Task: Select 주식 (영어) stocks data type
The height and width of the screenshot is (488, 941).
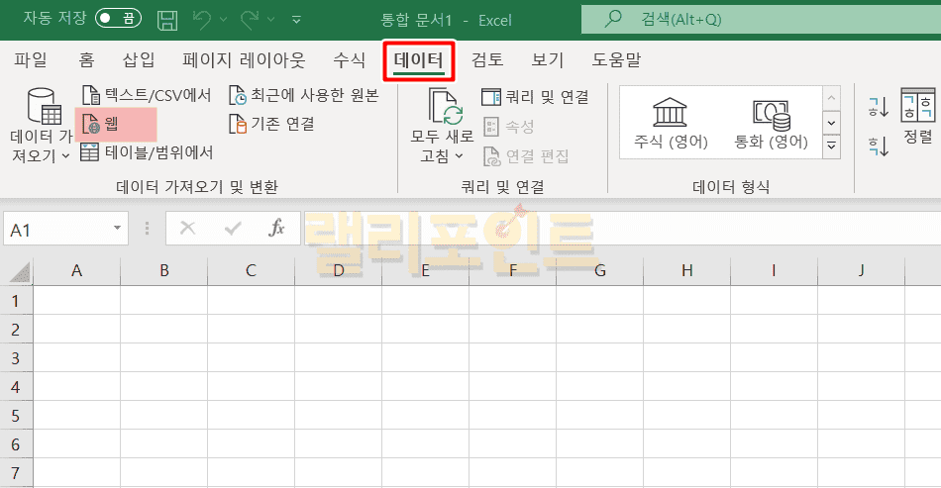Action: (672, 123)
